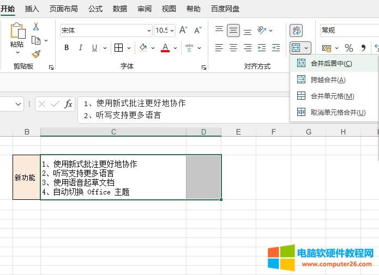Expand the font size dropdown
The width and height of the screenshot is (379, 275).
click(x=172, y=30)
